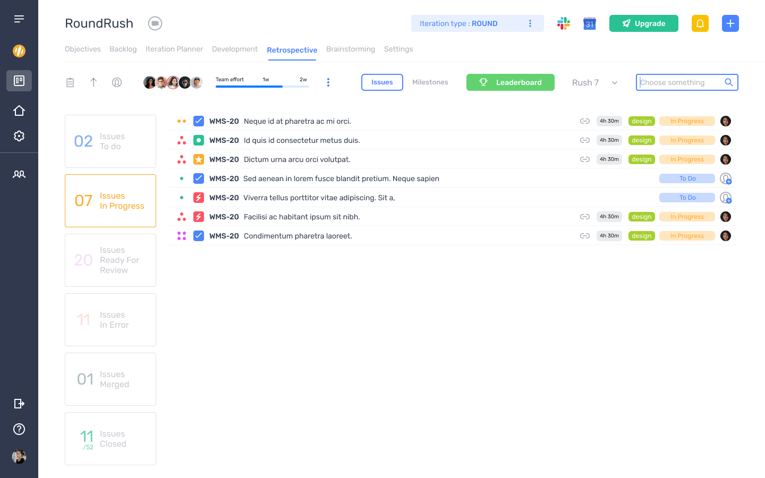Click the link icon on Dictum urna row

click(x=585, y=159)
